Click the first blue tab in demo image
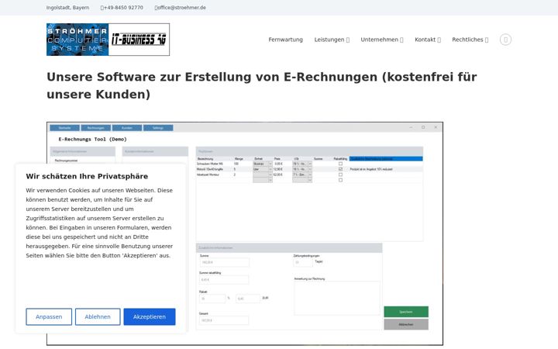Viewport: 558px width, 349px height. [x=64, y=128]
